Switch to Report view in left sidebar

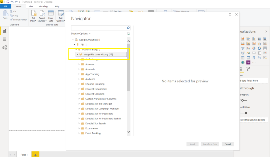[4, 31]
